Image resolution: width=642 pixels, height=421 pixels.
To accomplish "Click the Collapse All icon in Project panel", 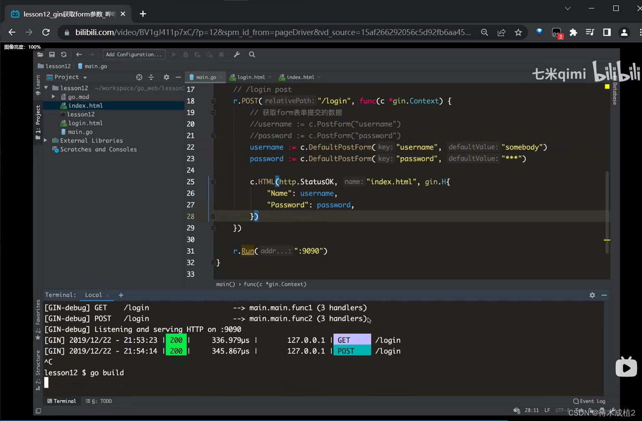I will [x=151, y=77].
